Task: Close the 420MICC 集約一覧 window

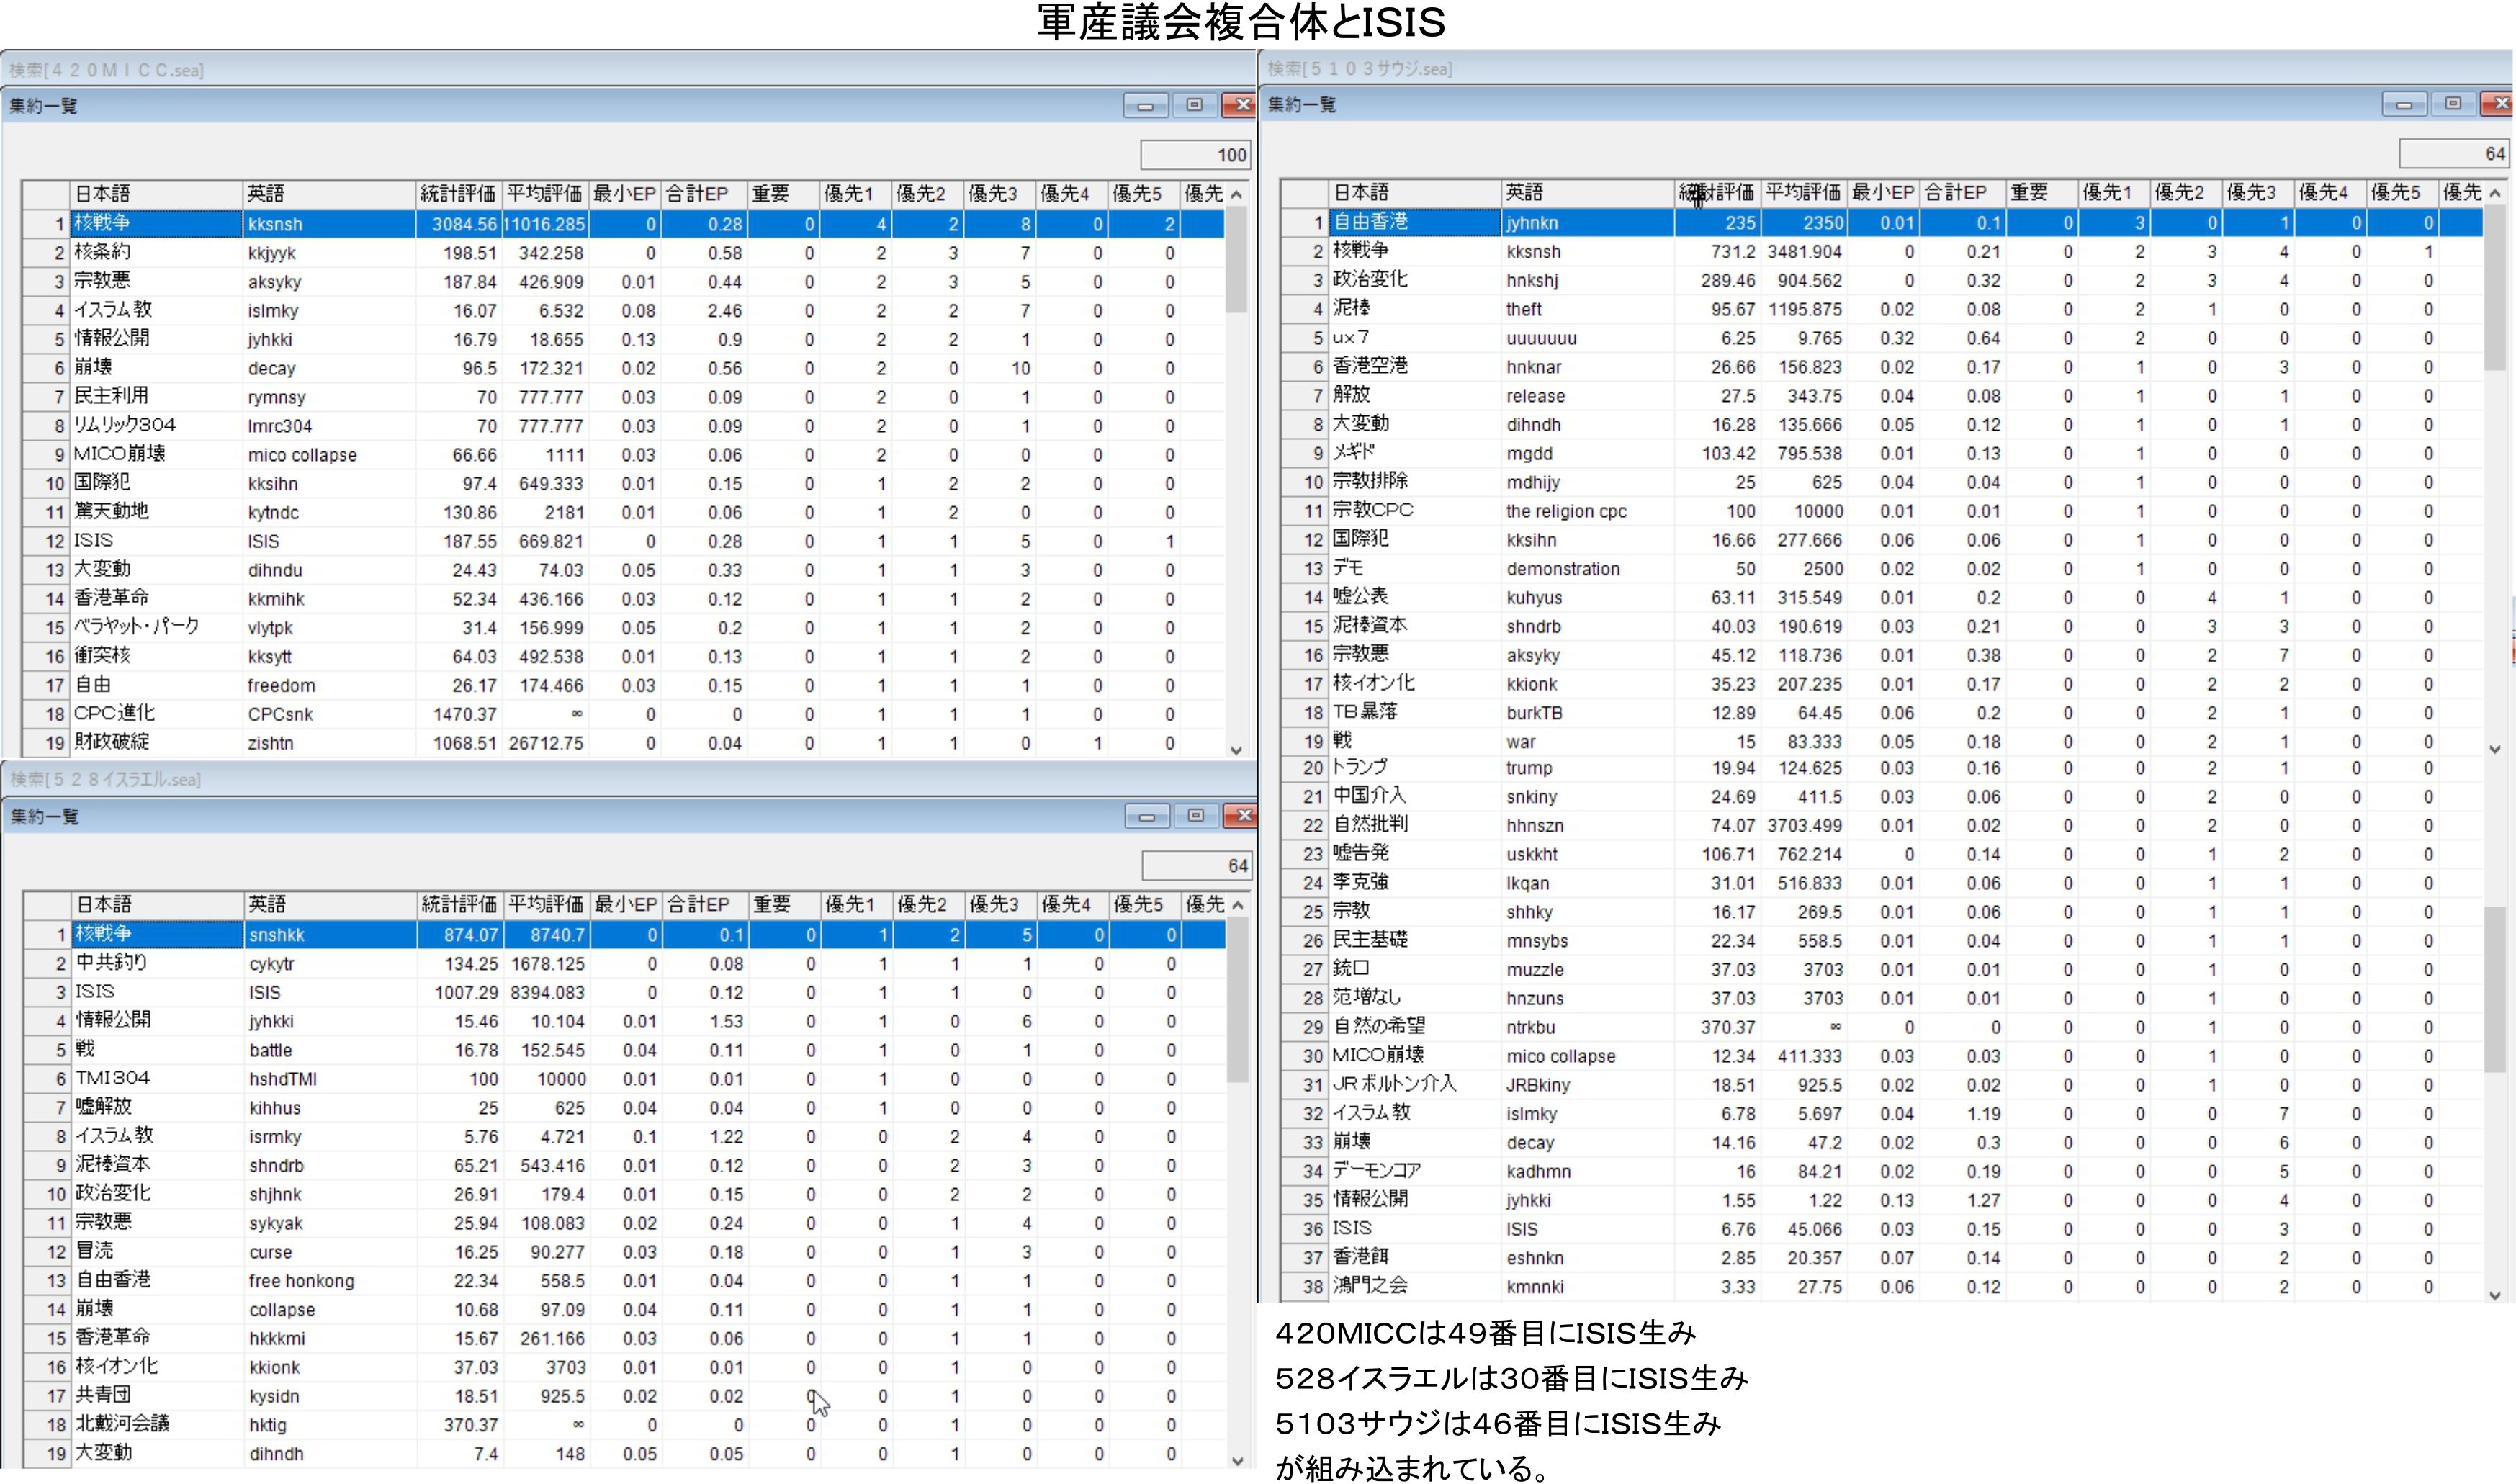Action: [1241, 106]
